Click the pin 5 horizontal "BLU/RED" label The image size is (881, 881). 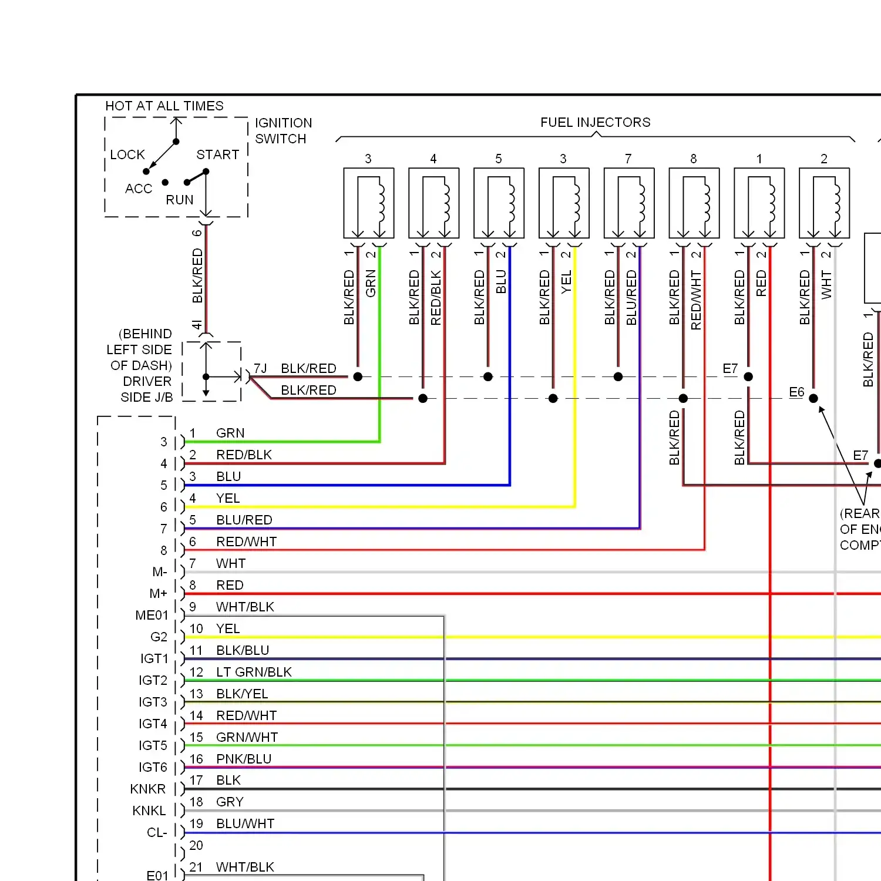click(x=244, y=520)
